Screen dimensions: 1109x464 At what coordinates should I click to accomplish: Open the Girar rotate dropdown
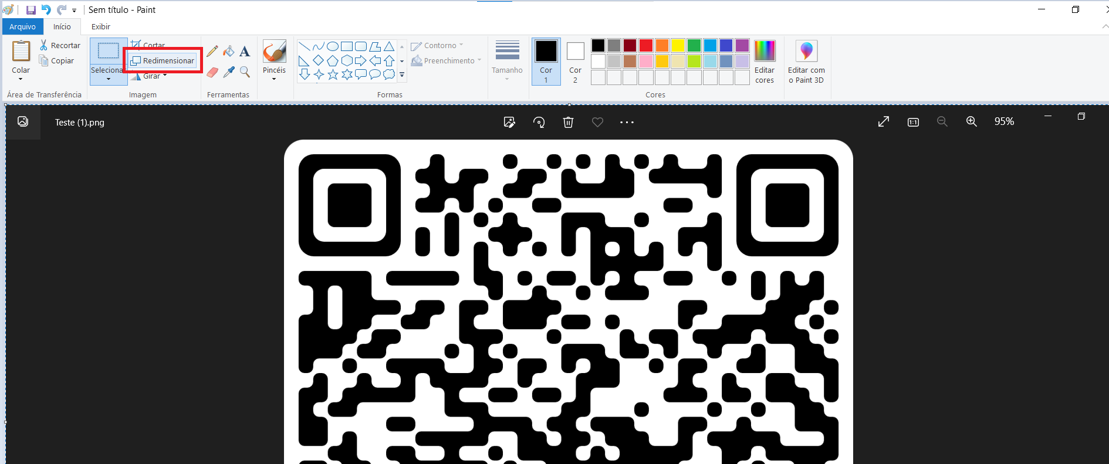[165, 76]
